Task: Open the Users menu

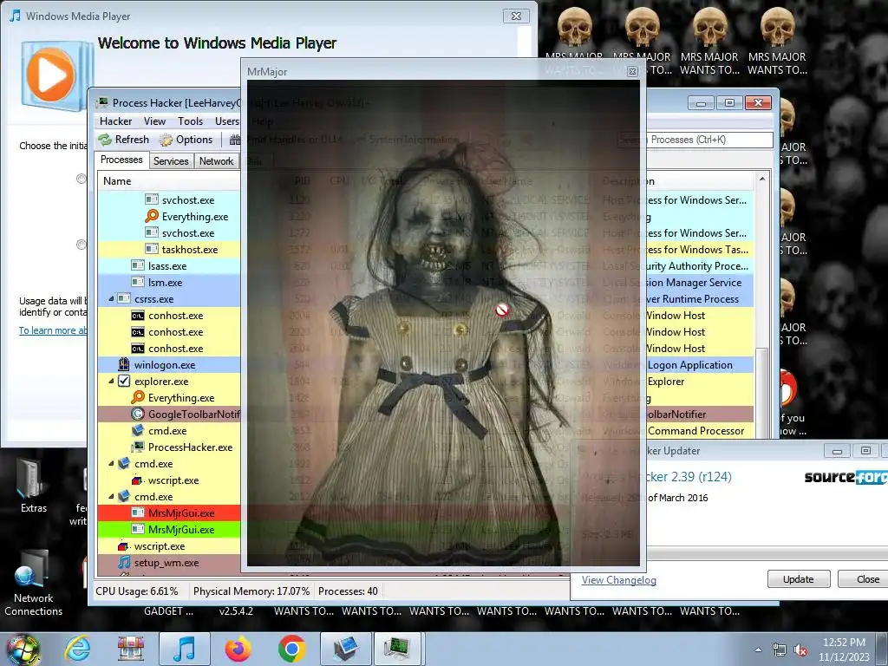Action: coord(227,121)
